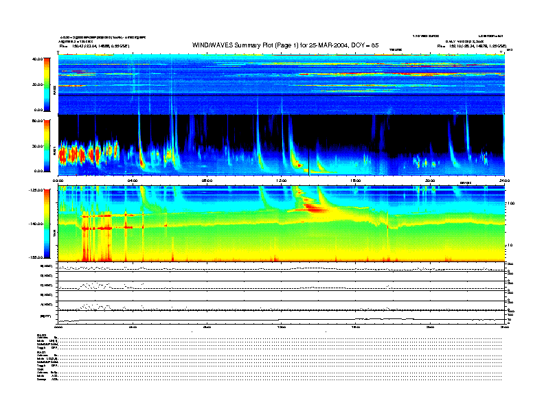Click the 40.00 value on RAD2 scale
The height and width of the screenshot is (420, 544).
(39, 59)
